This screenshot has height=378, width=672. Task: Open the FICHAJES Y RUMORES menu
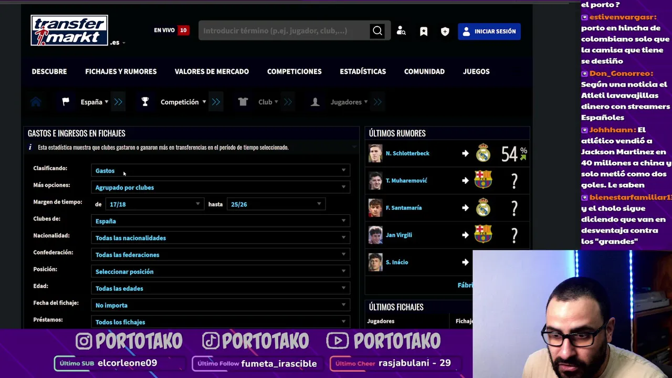pos(121,71)
